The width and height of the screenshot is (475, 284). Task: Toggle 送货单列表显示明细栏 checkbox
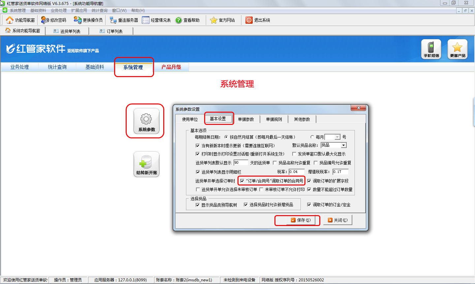(x=198, y=172)
